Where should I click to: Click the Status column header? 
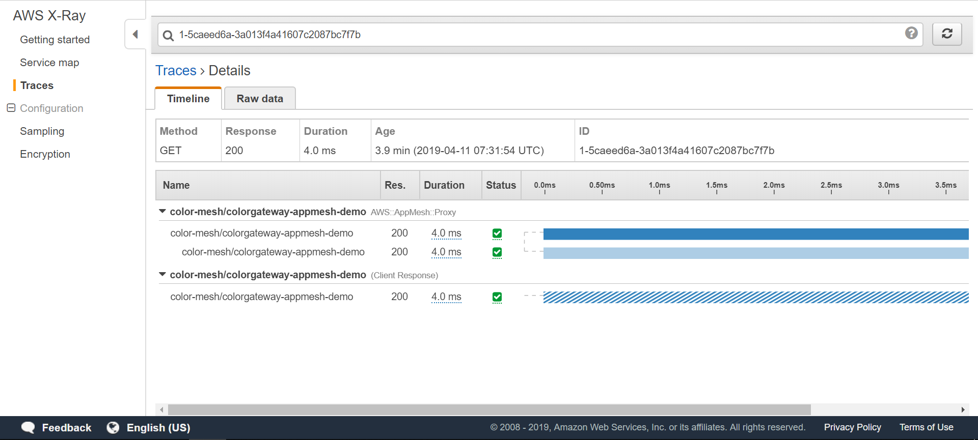tap(501, 185)
